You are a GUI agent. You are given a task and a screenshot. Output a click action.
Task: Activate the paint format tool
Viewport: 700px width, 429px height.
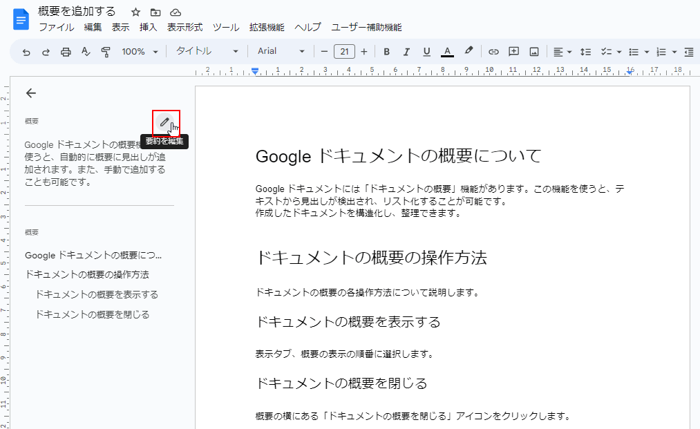pyautogui.click(x=106, y=52)
